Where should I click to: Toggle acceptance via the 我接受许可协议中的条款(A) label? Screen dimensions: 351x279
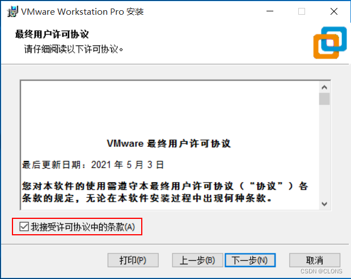pyautogui.click(x=83, y=227)
